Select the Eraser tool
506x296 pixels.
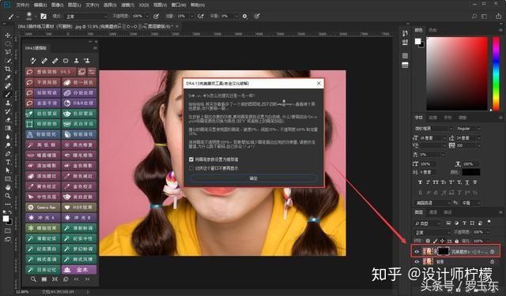point(8,119)
